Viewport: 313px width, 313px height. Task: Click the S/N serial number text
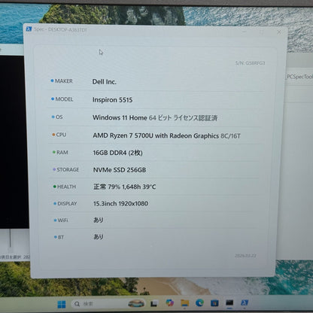[250, 63]
